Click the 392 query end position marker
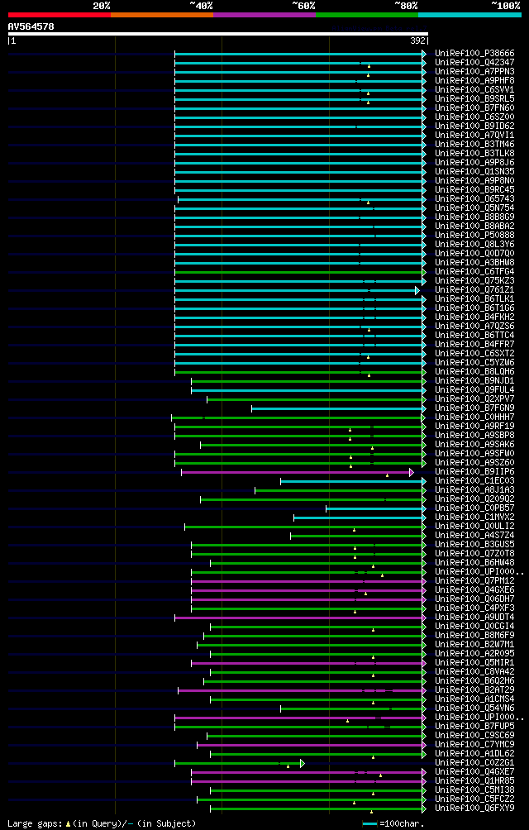This screenshot has height=830, width=529. click(x=417, y=41)
